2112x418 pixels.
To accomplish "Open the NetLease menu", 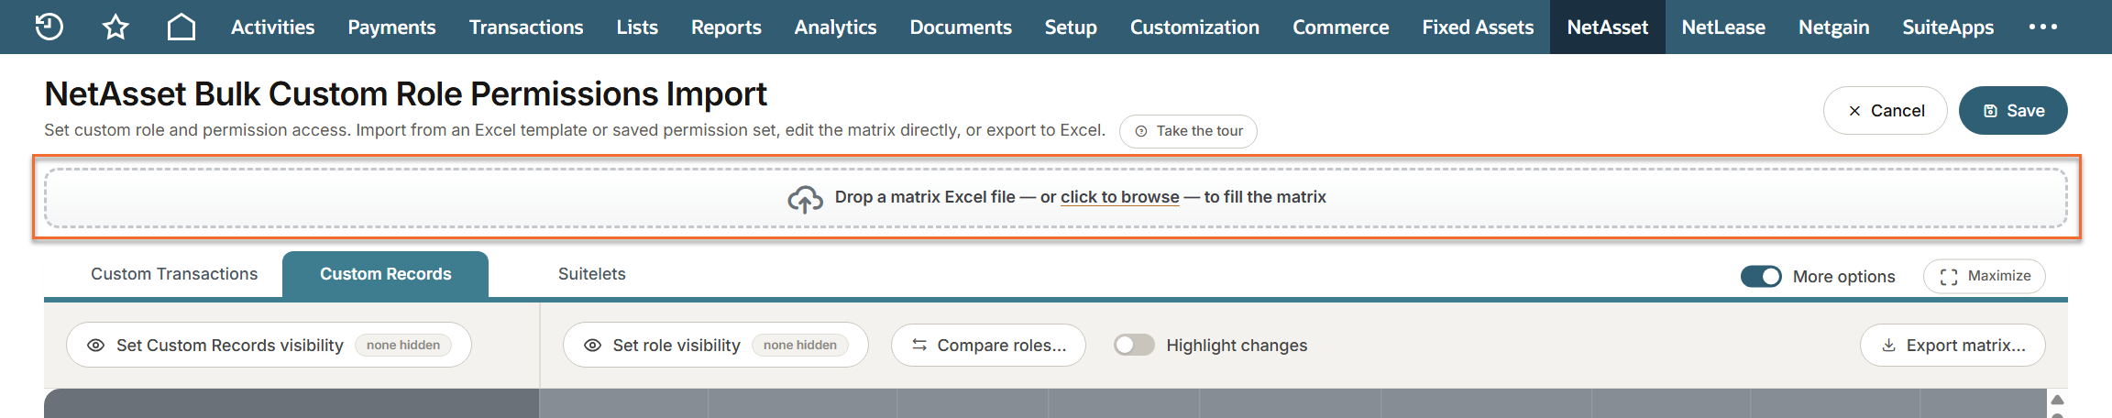I will 1723,27.
